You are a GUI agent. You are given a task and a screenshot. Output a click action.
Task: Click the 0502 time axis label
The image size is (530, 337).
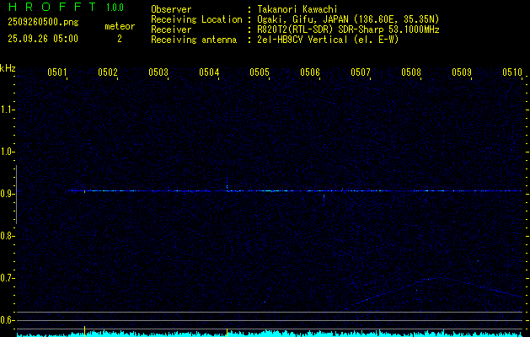click(x=108, y=72)
